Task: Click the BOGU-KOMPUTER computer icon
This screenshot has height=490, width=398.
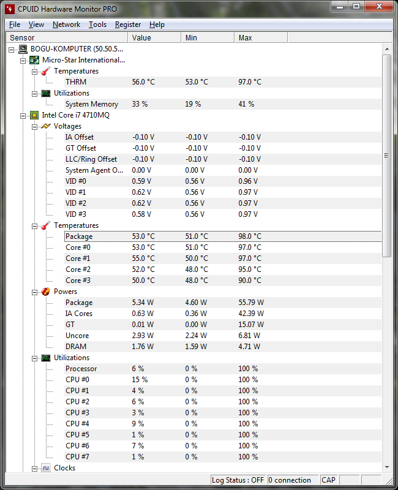Action: coord(23,49)
